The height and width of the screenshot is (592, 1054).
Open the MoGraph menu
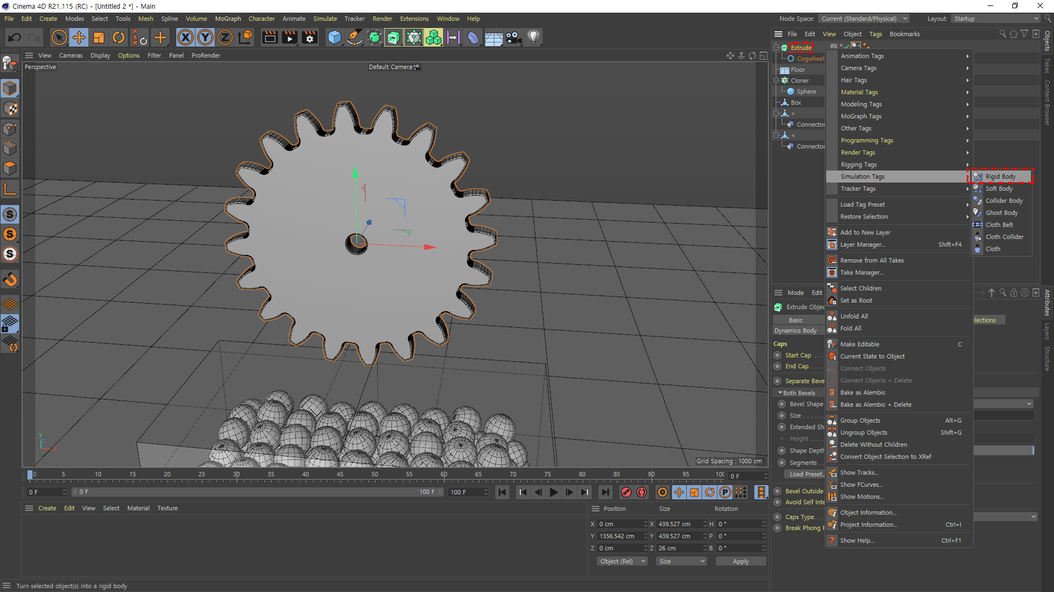(x=228, y=19)
